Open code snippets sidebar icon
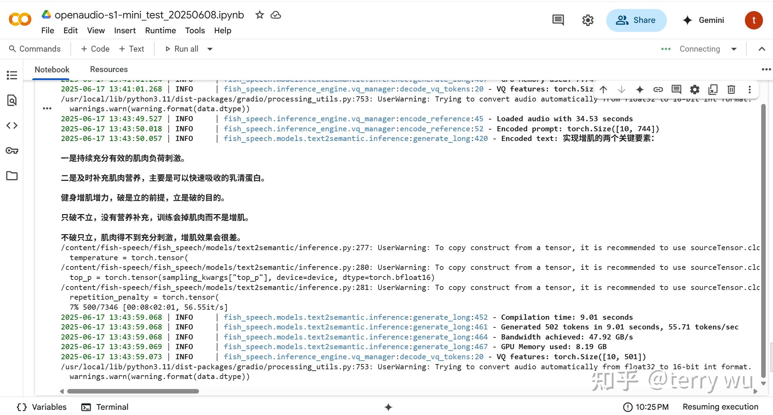This screenshot has height=415, width=773. point(12,125)
